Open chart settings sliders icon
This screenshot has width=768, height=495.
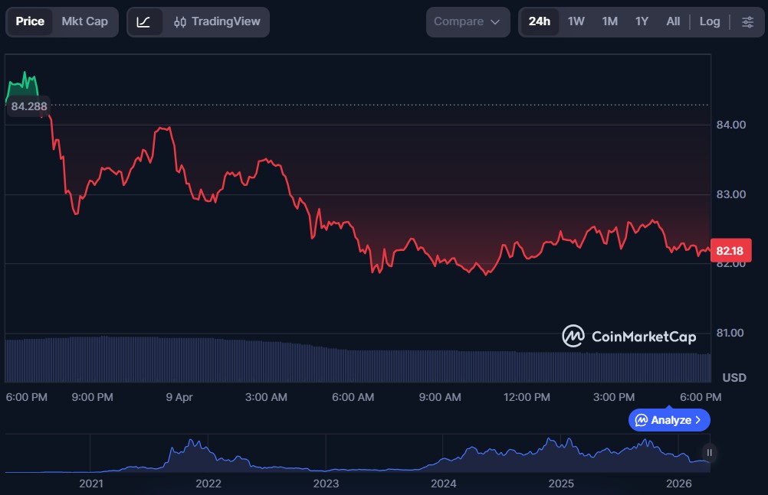[747, 21]
